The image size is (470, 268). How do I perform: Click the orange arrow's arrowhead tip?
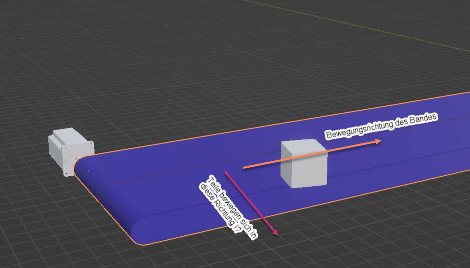pos(380,141)
